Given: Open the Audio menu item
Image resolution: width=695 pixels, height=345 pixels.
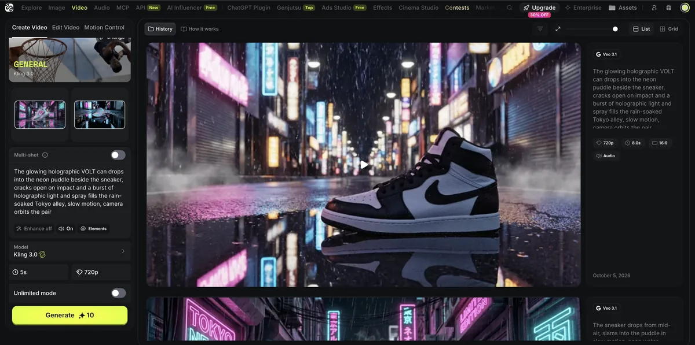Looking at the screenshot, I should point(102,8).
